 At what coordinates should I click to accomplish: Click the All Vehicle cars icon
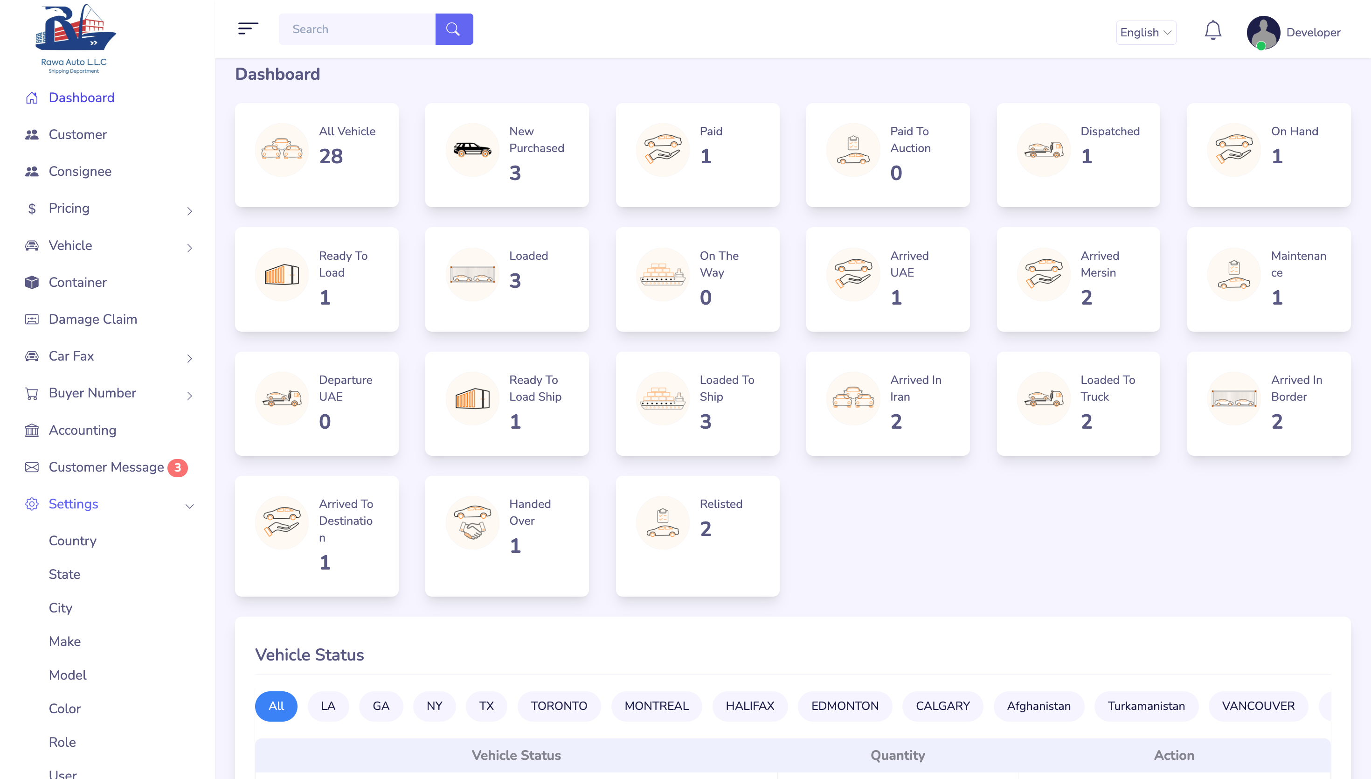point(281,150)
